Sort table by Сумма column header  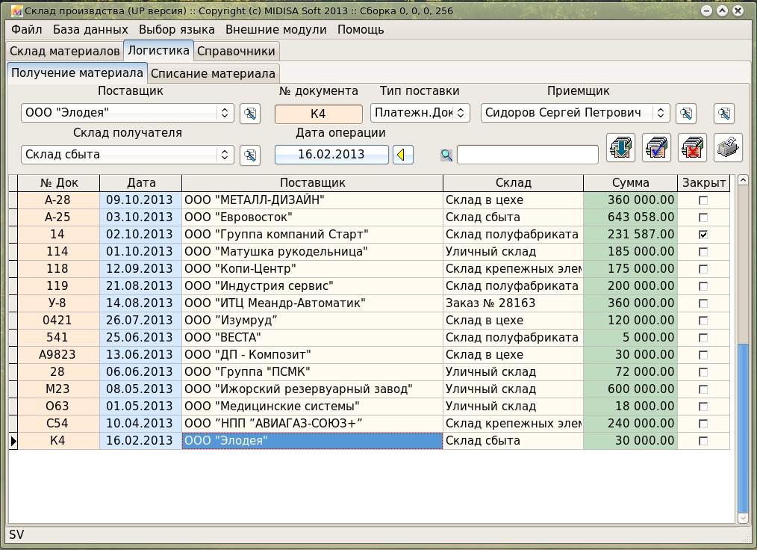coord(630,183)
